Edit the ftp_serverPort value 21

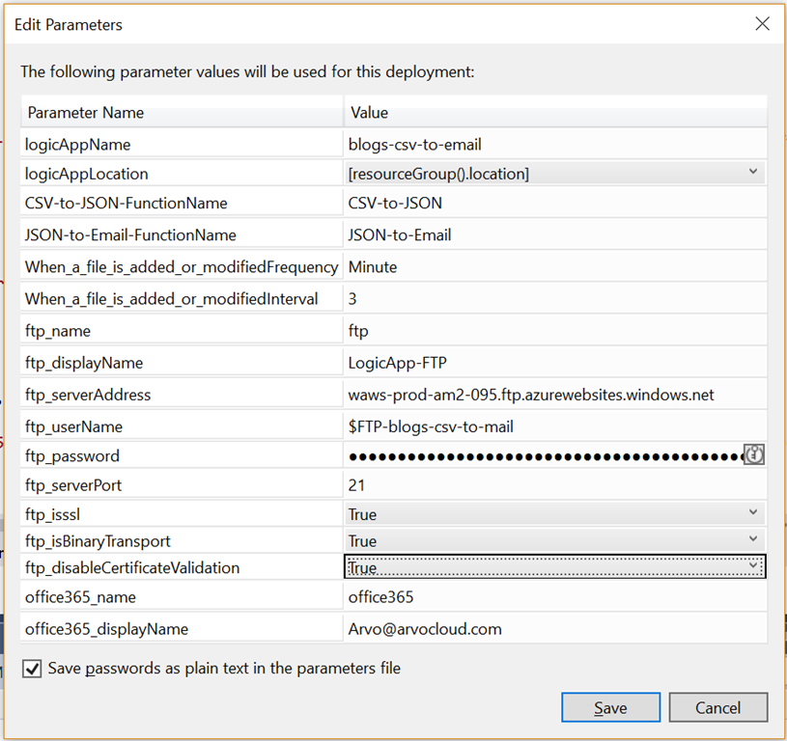point(555,485)
